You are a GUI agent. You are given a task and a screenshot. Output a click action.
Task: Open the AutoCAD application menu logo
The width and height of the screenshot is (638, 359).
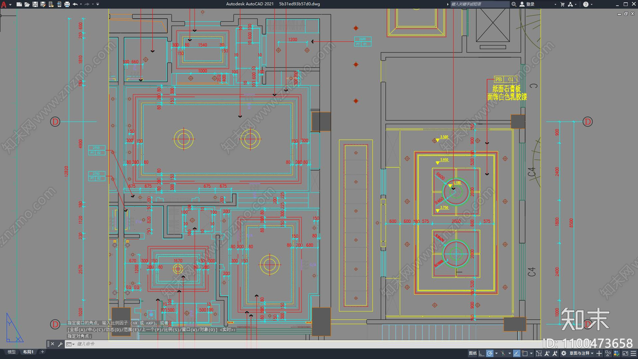(4, 4)
